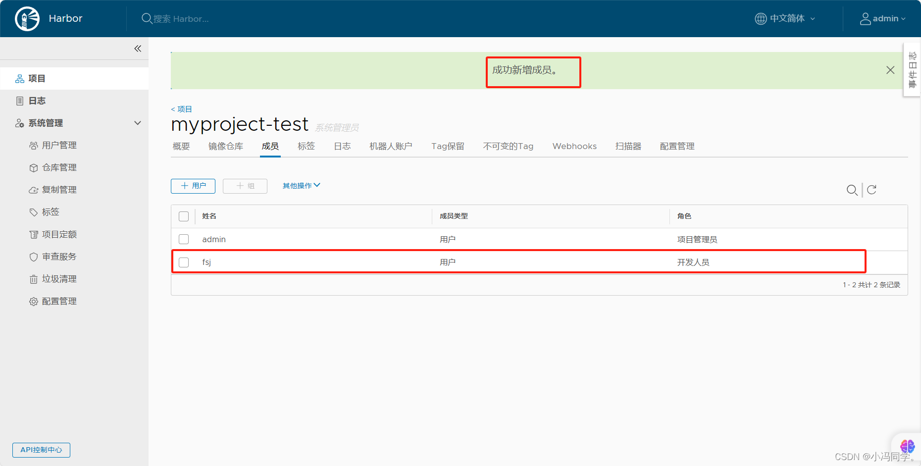Click the 仓库管理 registry cube icon
This screenshot has height=466, width=921.
[34, 168]
